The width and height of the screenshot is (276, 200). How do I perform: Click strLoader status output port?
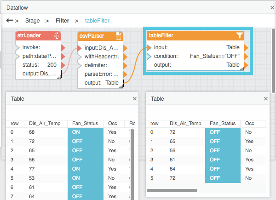pos(63,65)
